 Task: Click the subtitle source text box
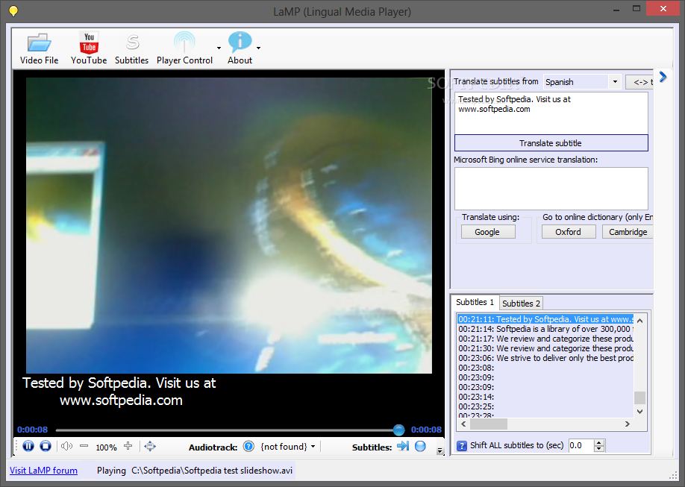pyautogui.click(x=551, y=113)
